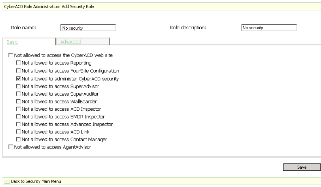Switch to the Advanced tab

tap(71, 42)
